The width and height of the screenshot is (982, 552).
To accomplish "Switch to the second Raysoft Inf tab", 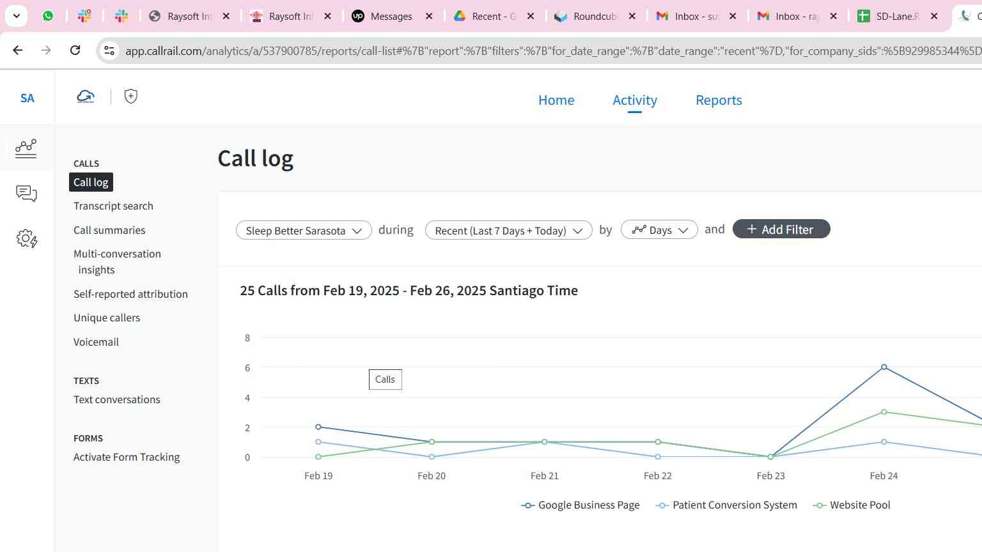I will coord(283,16).
